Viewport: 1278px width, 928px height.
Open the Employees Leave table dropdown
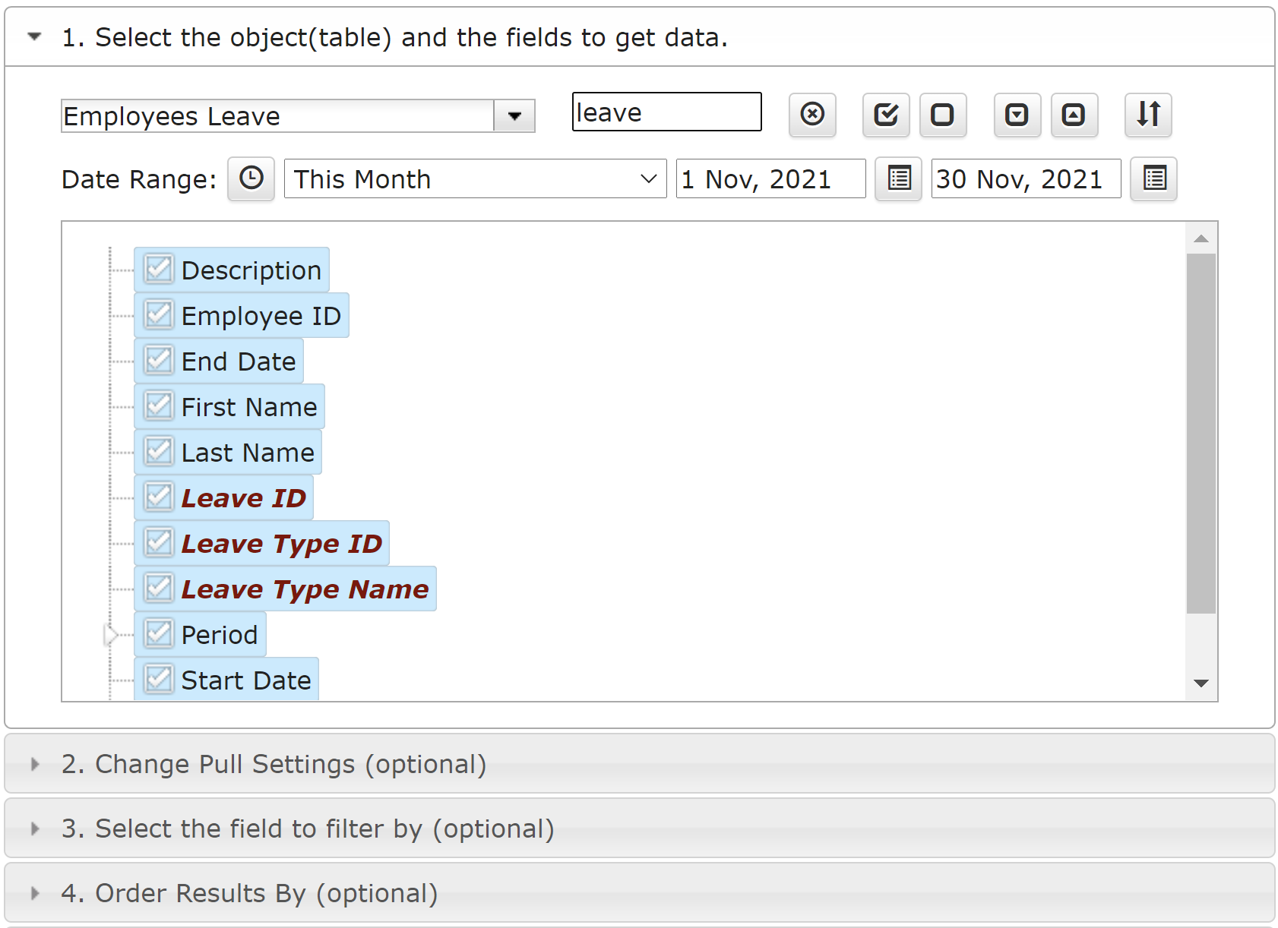pos(514,116)
